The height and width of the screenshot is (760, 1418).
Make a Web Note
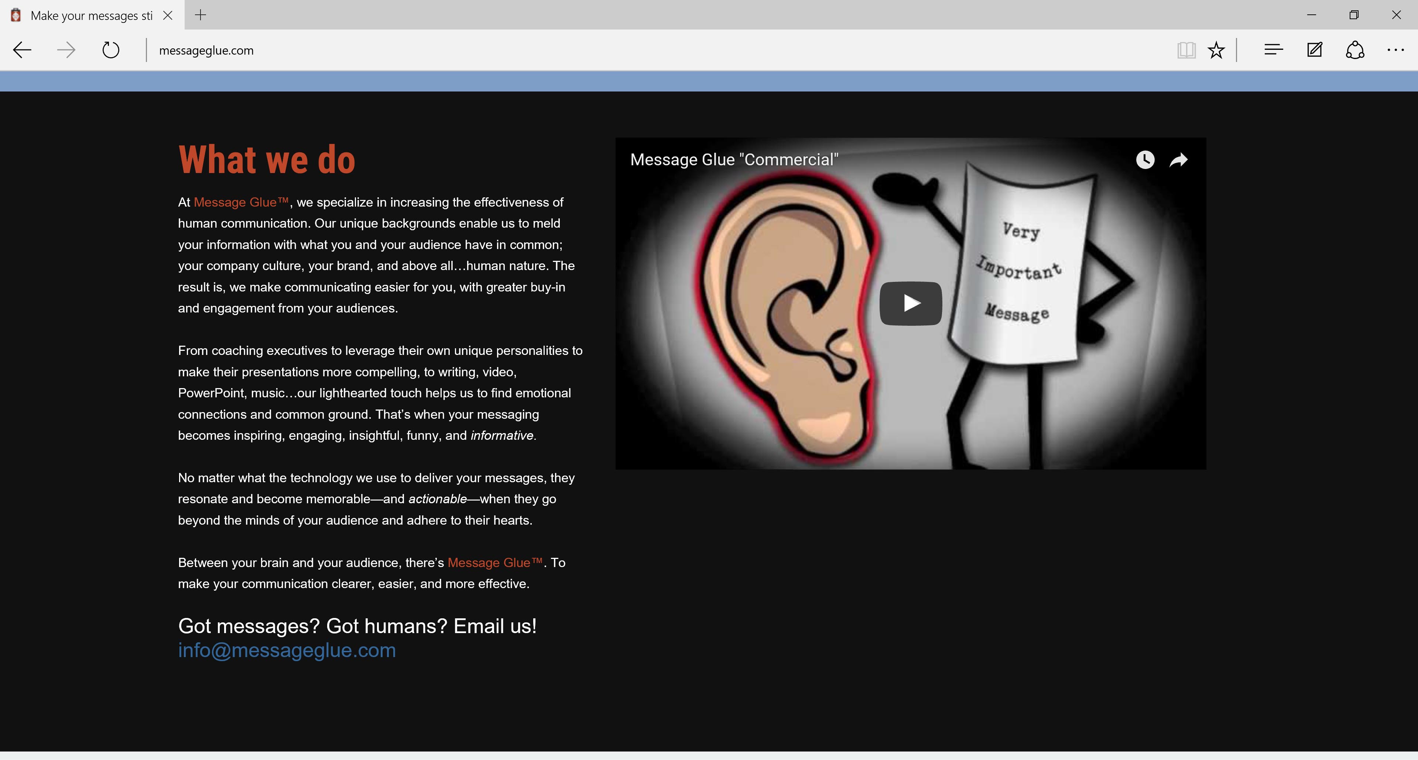pos(1315,50)
